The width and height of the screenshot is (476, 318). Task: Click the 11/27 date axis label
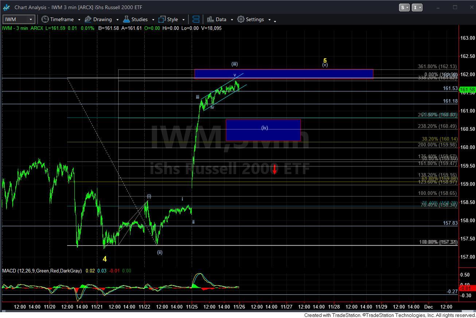[x=286, y=307]
